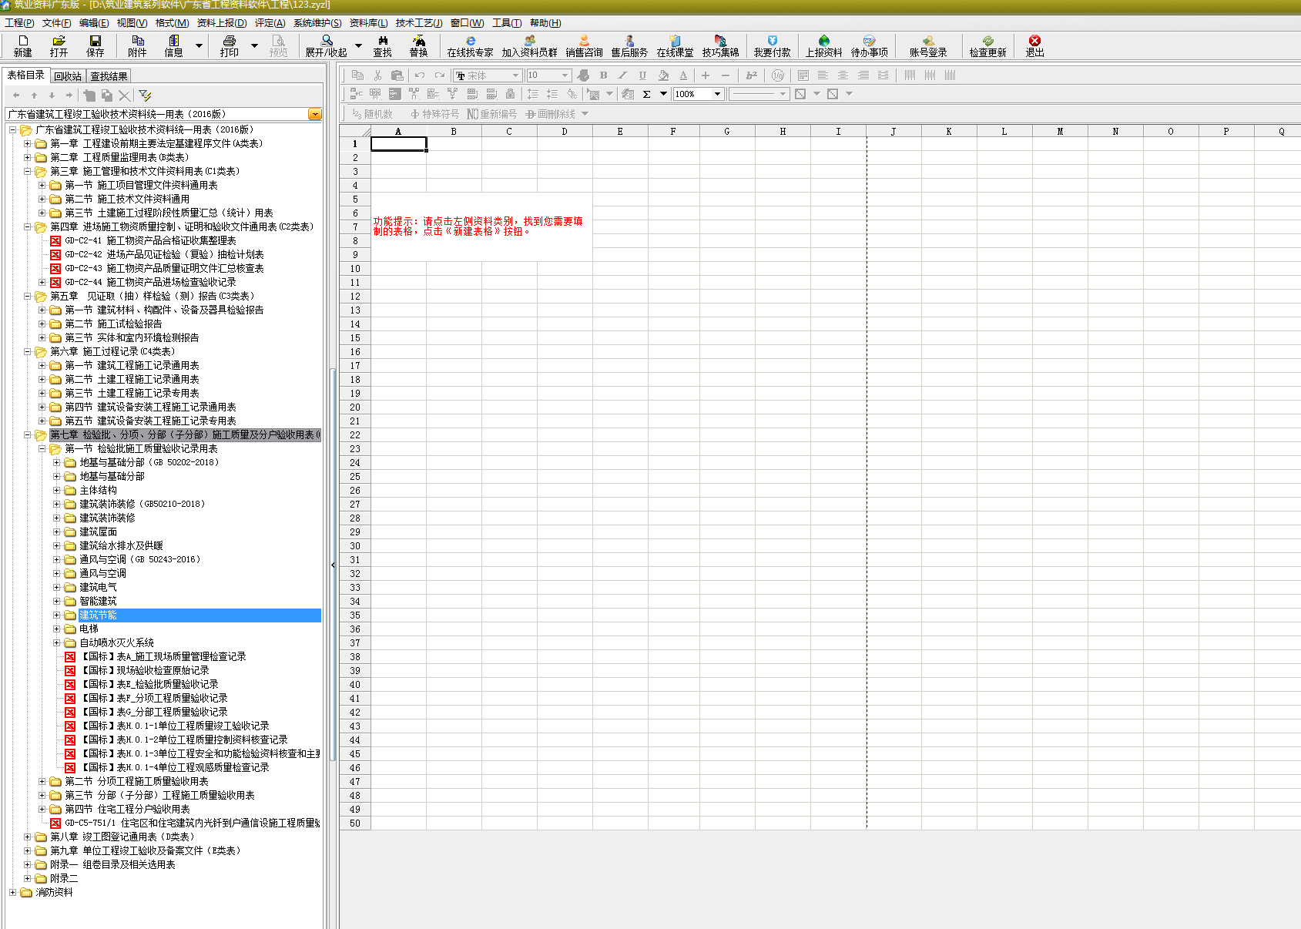The image size is (1301, 929).
Task: Select 【国标】表G_分部工程质量验收记录
Action: (x=153, y=713)
